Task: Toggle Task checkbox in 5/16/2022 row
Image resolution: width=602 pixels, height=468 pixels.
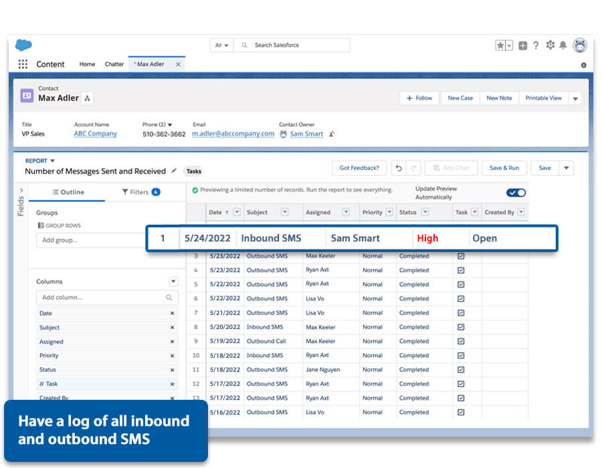Action: coord(461,412)
